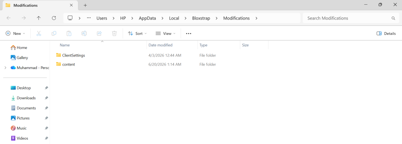The width and height of the screenshot is (402, 144).
Task: Unpin Documents using its pin icon
Action: 46,108
